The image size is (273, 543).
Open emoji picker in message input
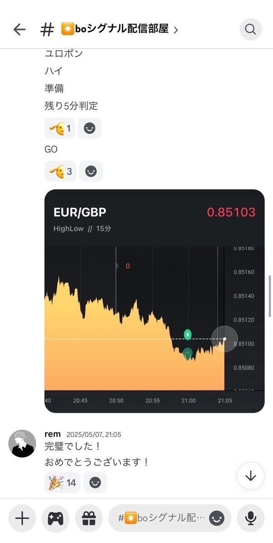(x=217, y=518)
